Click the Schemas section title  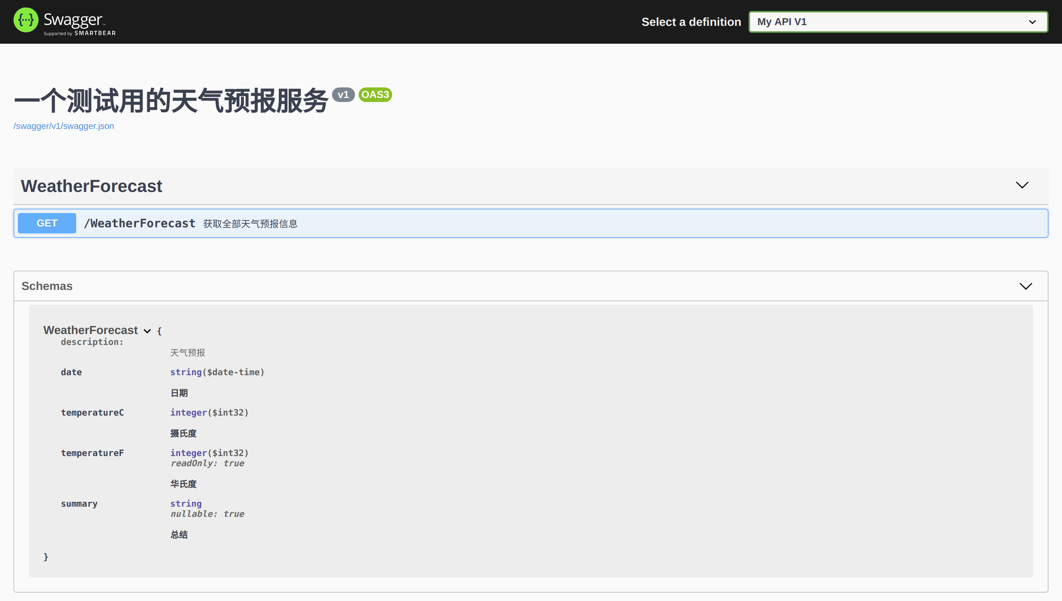point(47,286)
